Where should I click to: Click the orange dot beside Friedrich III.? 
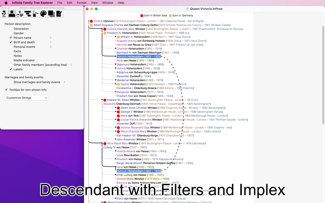105,33
